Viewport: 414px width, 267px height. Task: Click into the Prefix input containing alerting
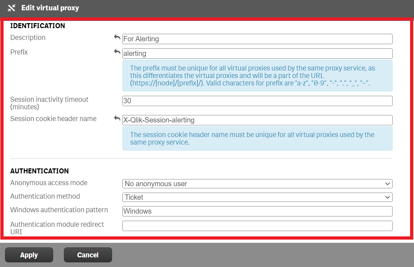(x=257, y=53)
